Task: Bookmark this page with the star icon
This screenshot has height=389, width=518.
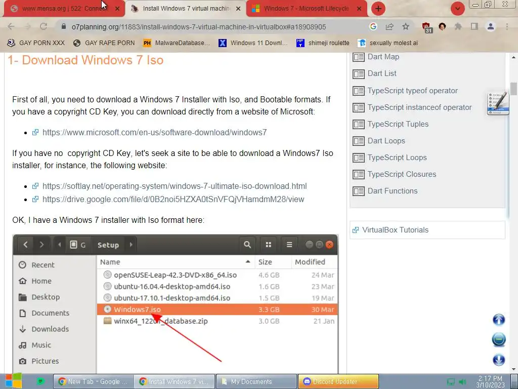Action: (x=406, y=26)
